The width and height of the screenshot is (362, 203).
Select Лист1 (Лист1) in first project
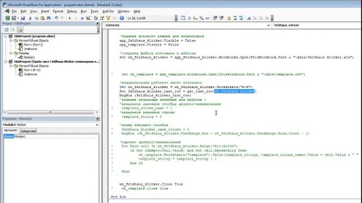[x=33, y=45]
